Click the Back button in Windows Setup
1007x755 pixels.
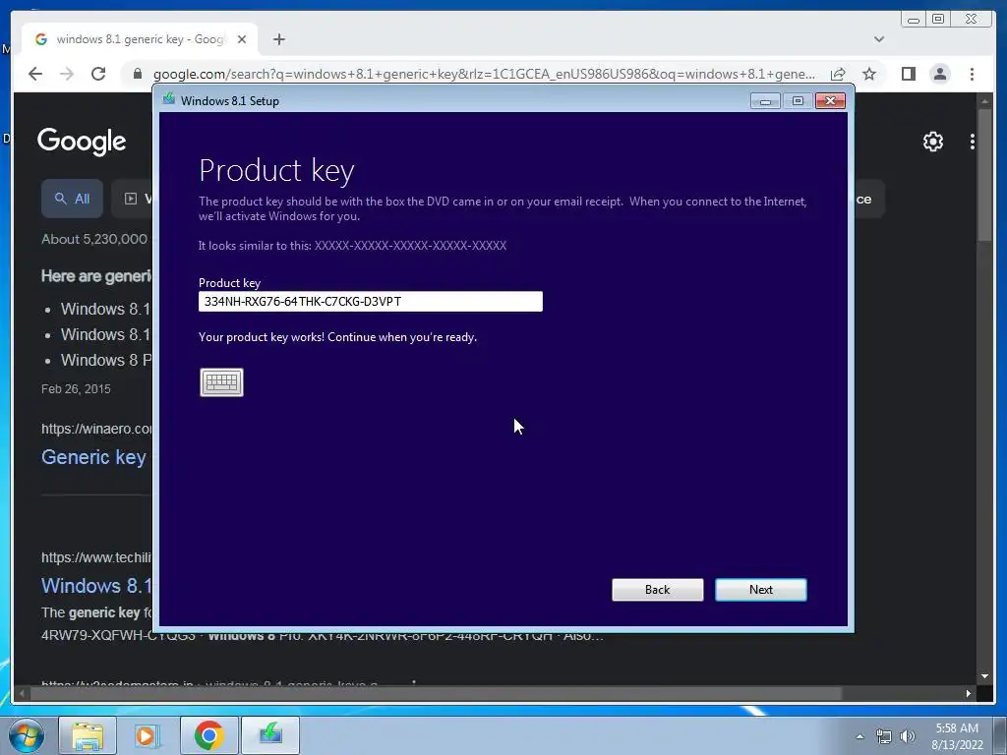click(x=658, y=590)
